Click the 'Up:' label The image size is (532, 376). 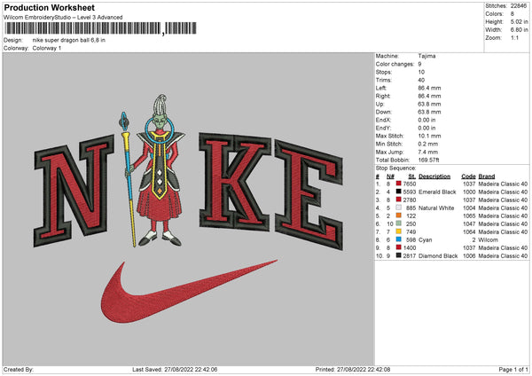tap(379, 104)
